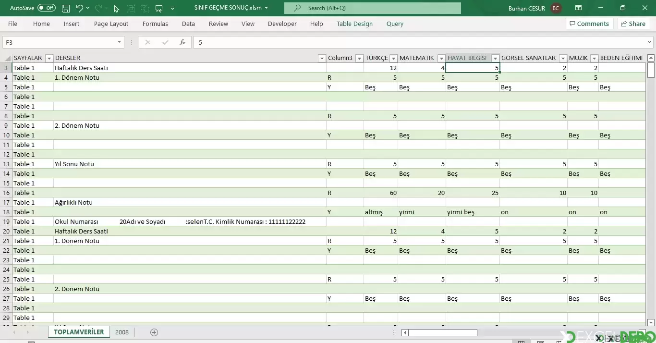Open Ribbon Display Options icon

tap(579, 8)
